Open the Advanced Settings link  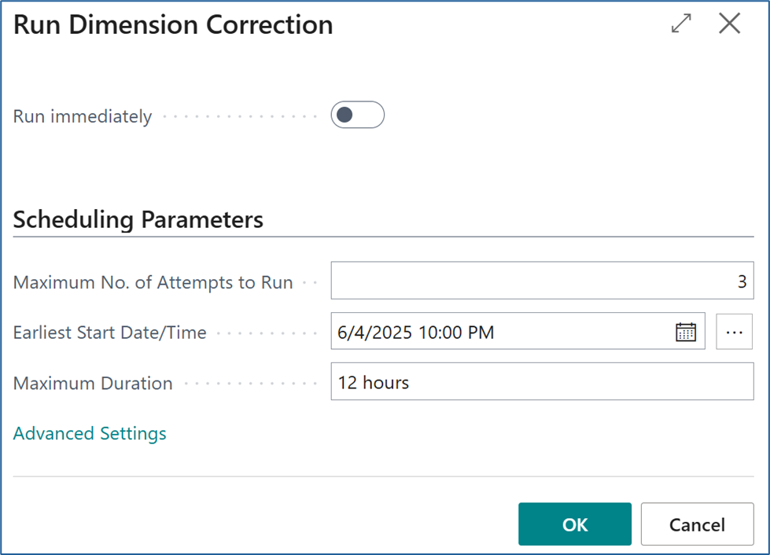pyautogui.click(x=90, y=434)
